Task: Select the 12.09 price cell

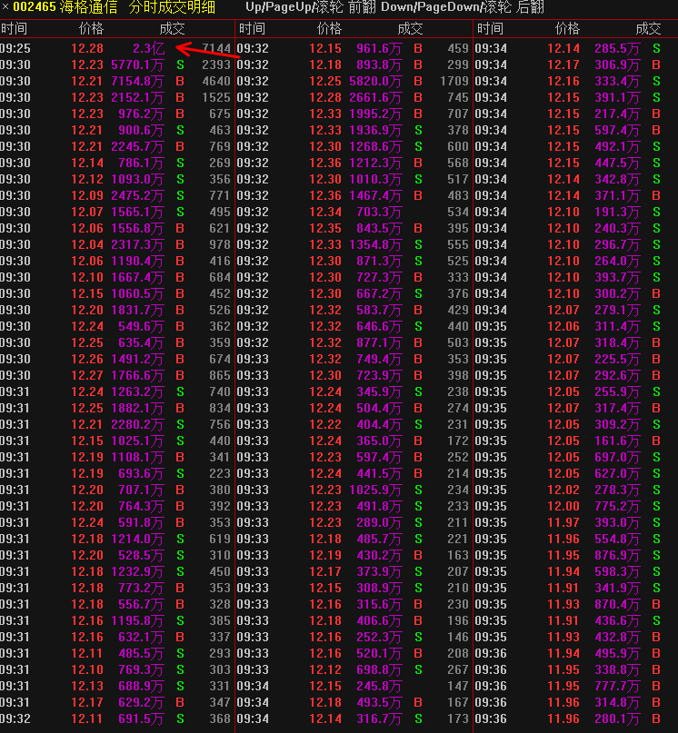Action: pos(87,196)
